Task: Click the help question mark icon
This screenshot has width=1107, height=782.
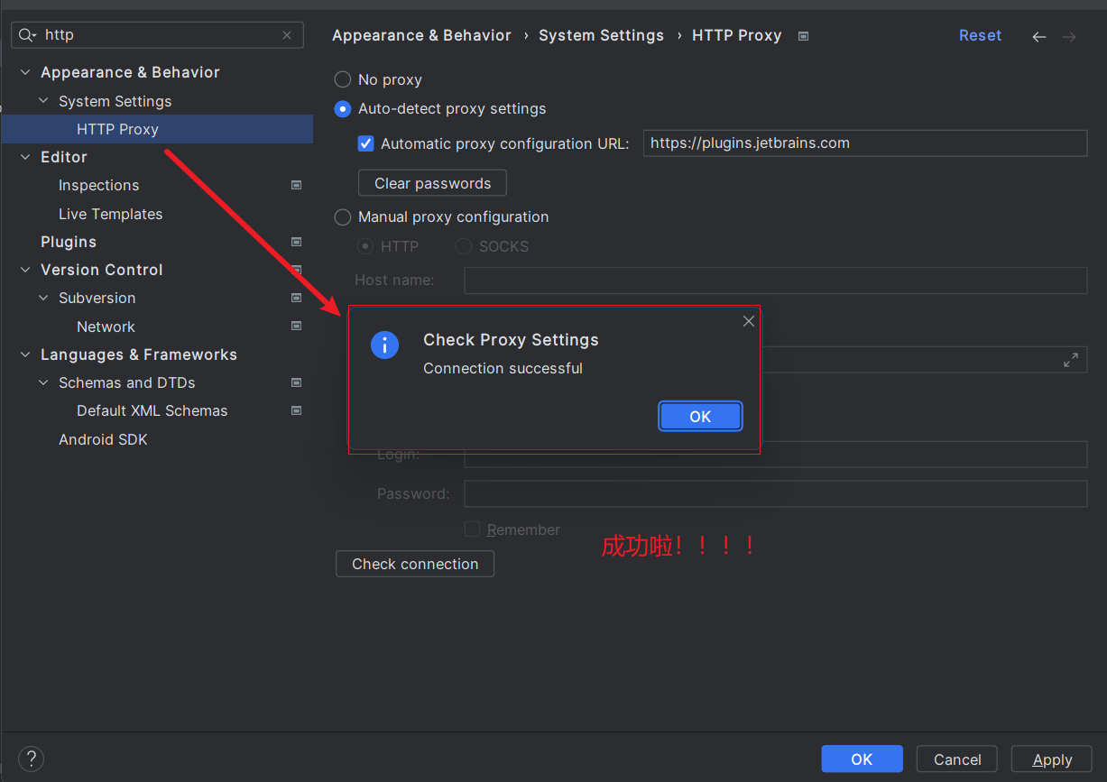Action: 31,759
